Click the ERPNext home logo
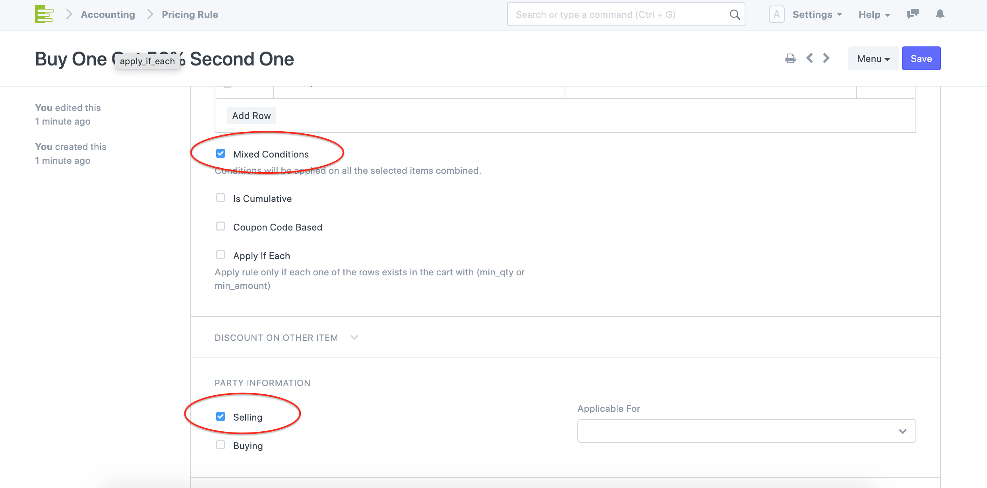 click(44, 14)
